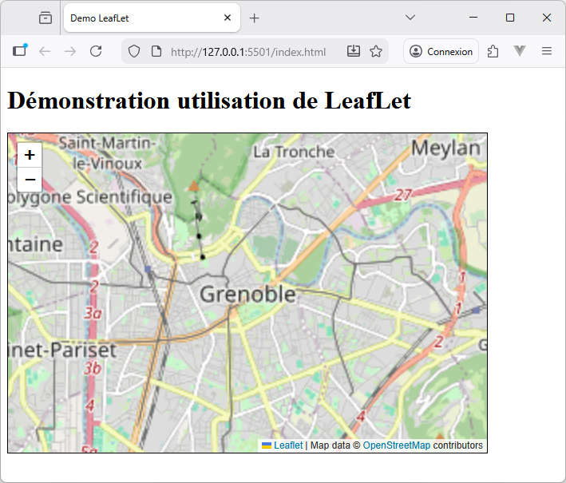Click the page info icon beside the URL
The height and width of the screenshot is (483, 566).
pyautogui.click(x=156, y=51)
